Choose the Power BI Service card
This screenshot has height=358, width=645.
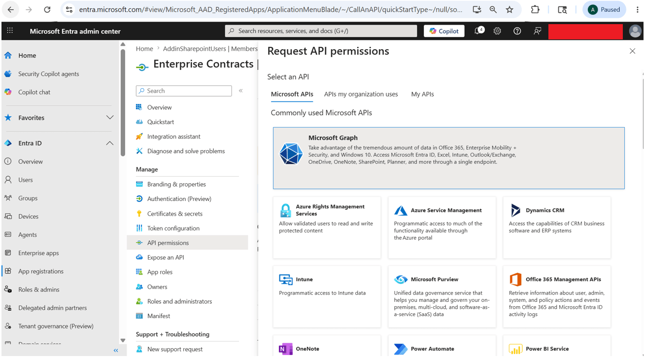[x=557, y=346]
